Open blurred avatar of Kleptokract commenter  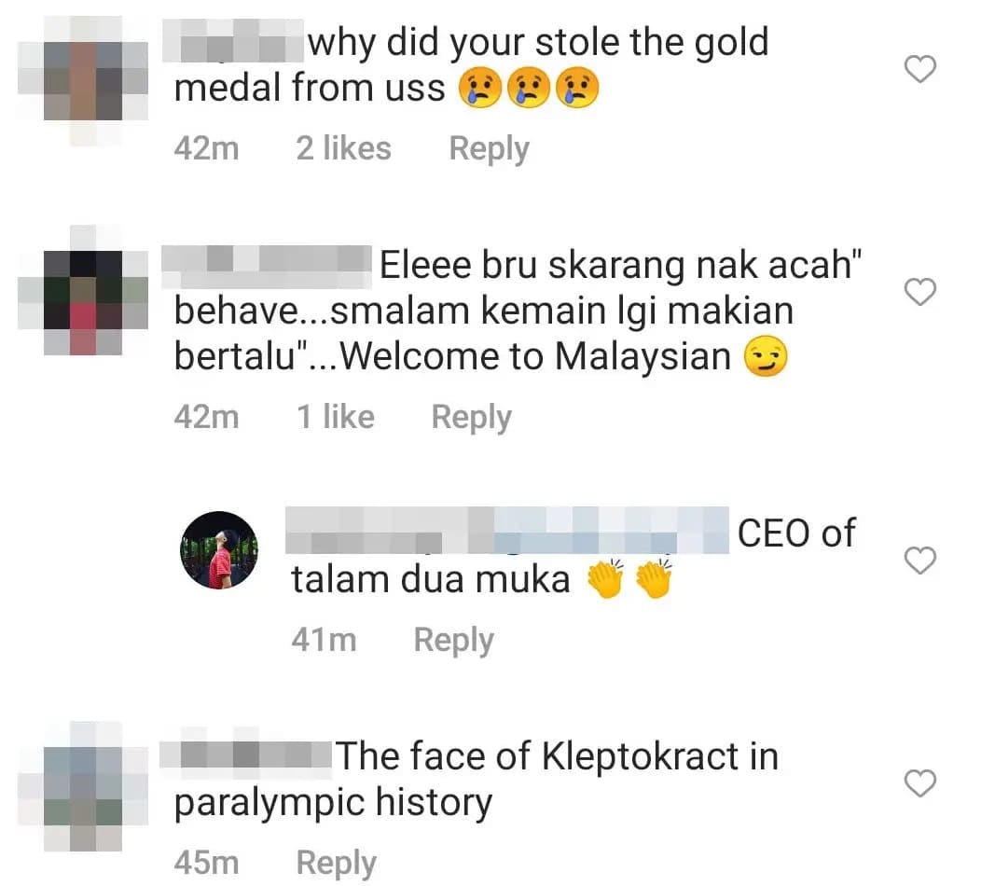tap(83, 786)
